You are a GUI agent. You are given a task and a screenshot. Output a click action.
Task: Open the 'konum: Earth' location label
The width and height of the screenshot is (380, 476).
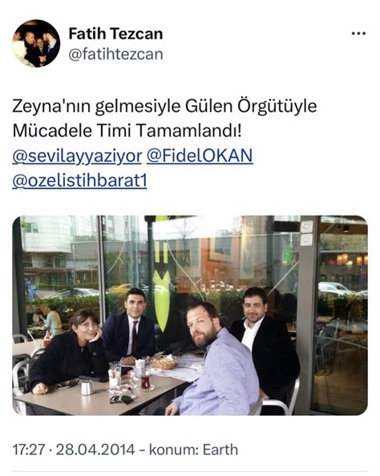click(x=193, y=450)
